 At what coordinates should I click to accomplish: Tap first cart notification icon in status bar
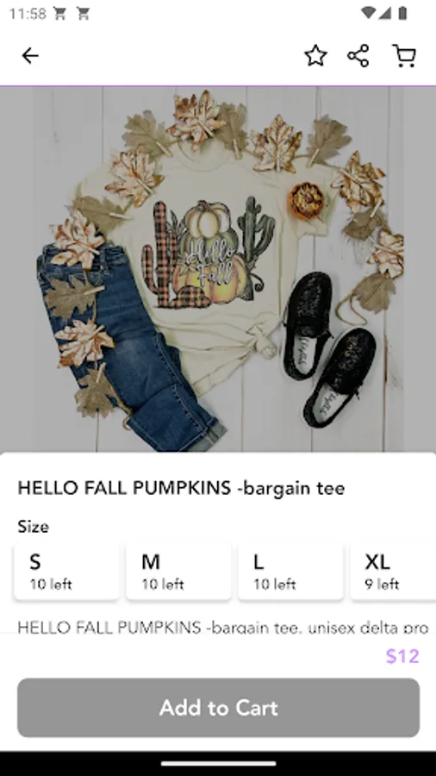click(59, 14)
